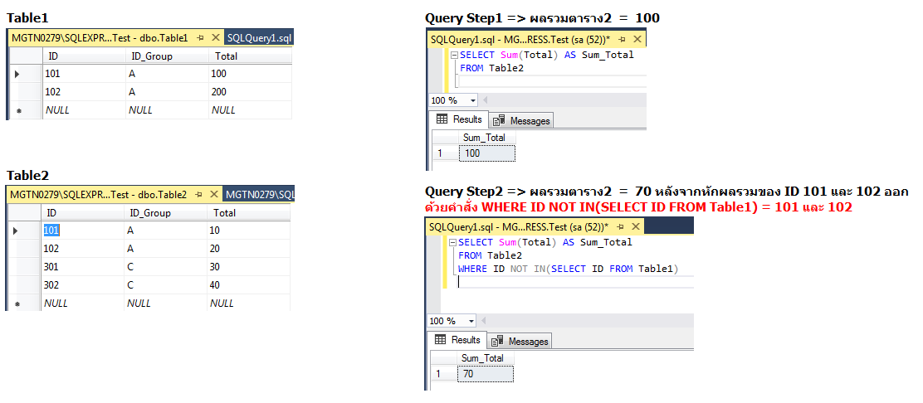The height and width of the screenshot is (403, 923).
Task: Click the Messages tab in Step1 results
Action: 523,121
